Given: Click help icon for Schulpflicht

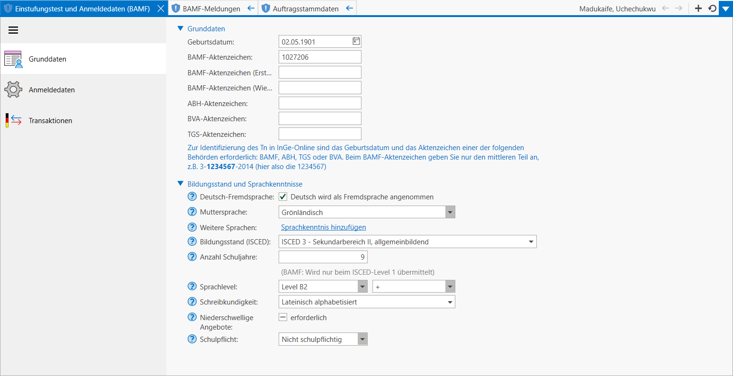Looking at the screenshot, I should (192, 339).
